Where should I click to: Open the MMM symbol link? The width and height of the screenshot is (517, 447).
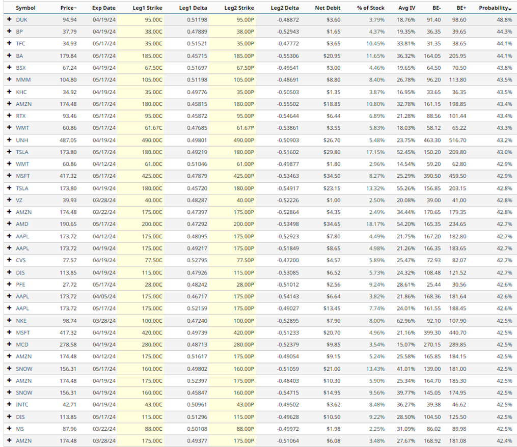pos(23,80)
